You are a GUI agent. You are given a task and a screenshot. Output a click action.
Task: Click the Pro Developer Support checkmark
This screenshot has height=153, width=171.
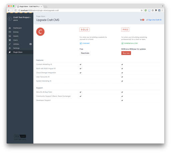point(122,101)
